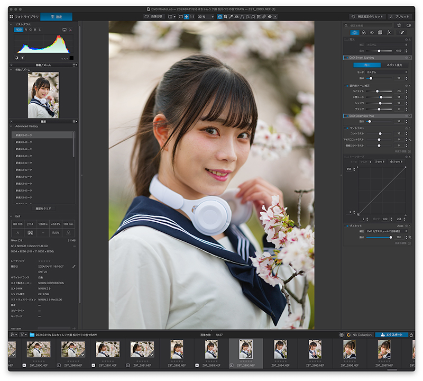
Task: Open the Smart Lighting mode dropdown
Action: (x=387, y=72)
